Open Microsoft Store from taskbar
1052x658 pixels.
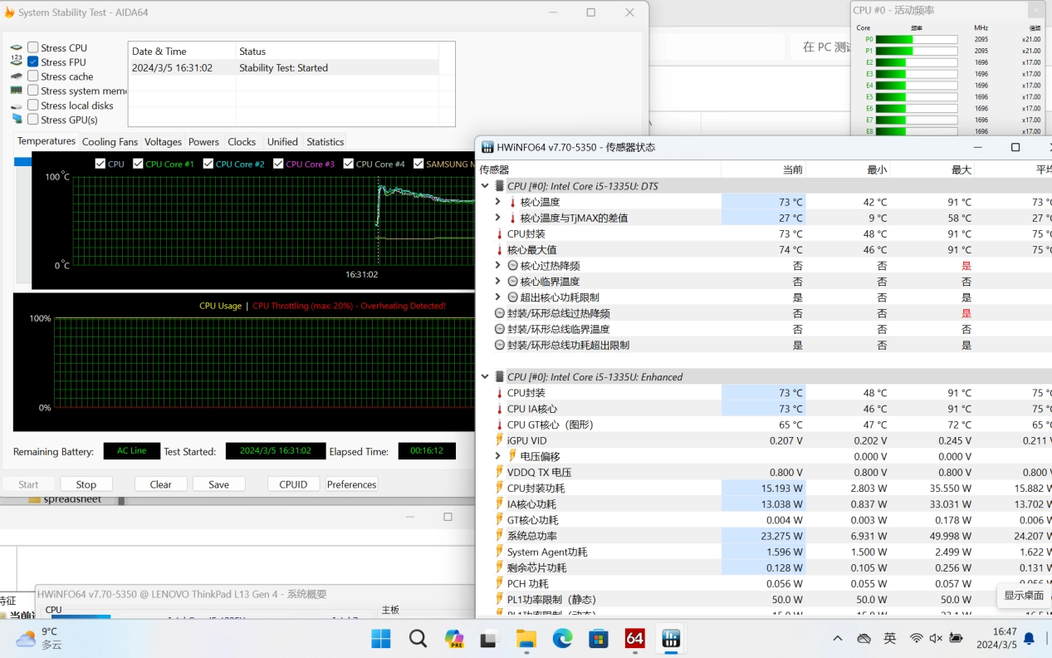click(x=599, y=638)
